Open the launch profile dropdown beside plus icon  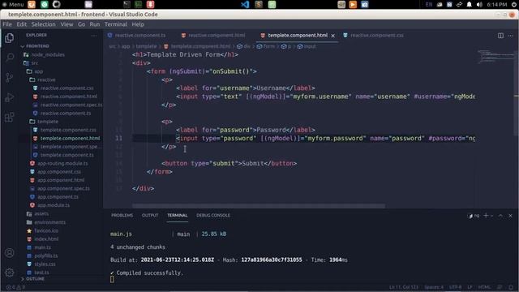(492, 216)
